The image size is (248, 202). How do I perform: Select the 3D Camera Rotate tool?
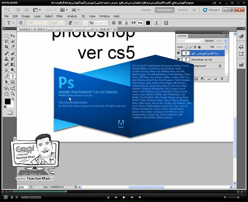13,88
